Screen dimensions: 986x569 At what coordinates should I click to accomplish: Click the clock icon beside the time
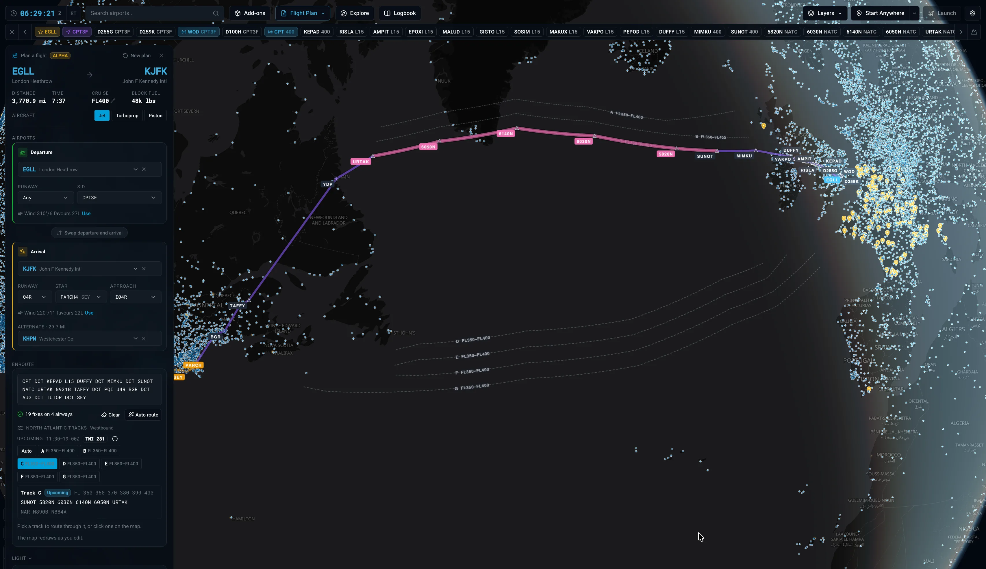[14, 13]
